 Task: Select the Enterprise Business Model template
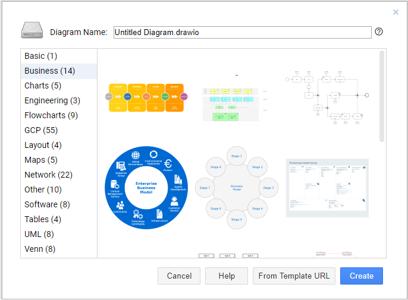(x=146, y=188)
